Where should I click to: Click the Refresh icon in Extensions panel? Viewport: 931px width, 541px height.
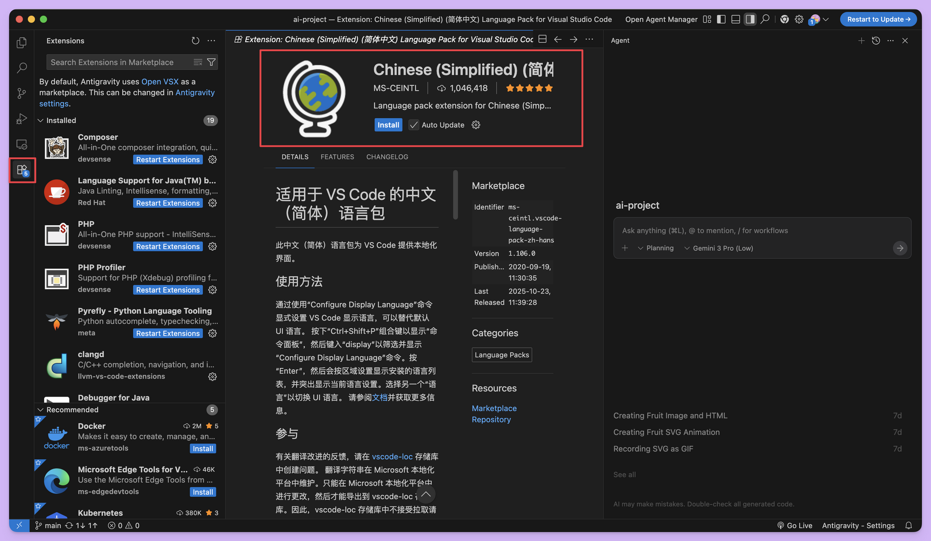click(195, 40)
